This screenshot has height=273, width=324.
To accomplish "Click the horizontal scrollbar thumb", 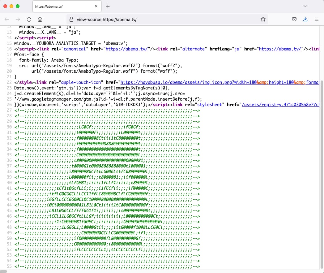I will pos(3,271).
